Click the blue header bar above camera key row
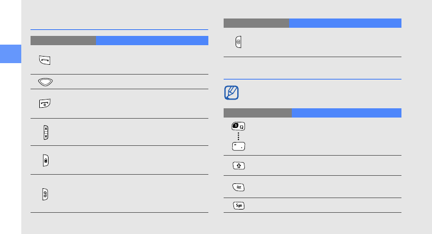This screenshot has height=234, width=432. pyautogui.click(x=345, y=23)
